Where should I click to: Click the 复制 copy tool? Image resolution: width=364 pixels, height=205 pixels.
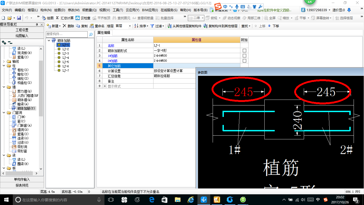pos(82,26)
